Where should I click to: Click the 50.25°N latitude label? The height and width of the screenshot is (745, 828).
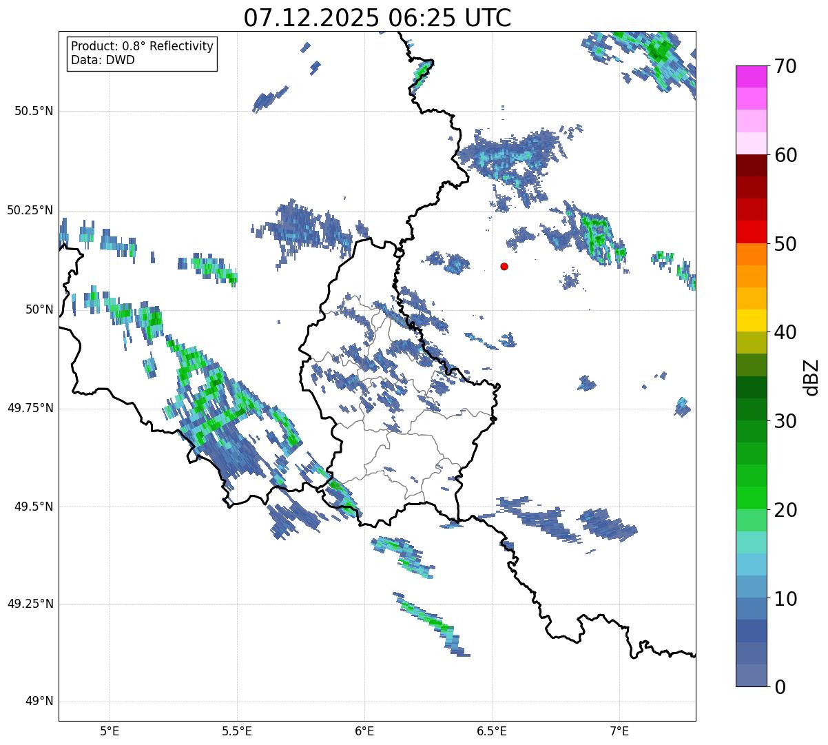(x=30, y=210)
